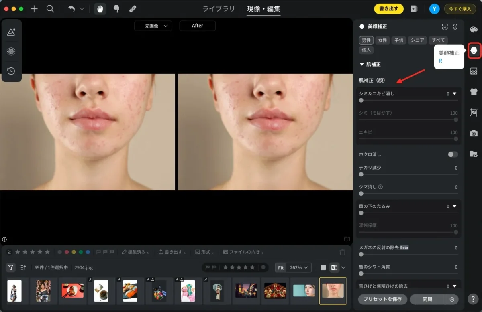
Task: Click the circular mask icon on left
Action: (x=11, y=51)
